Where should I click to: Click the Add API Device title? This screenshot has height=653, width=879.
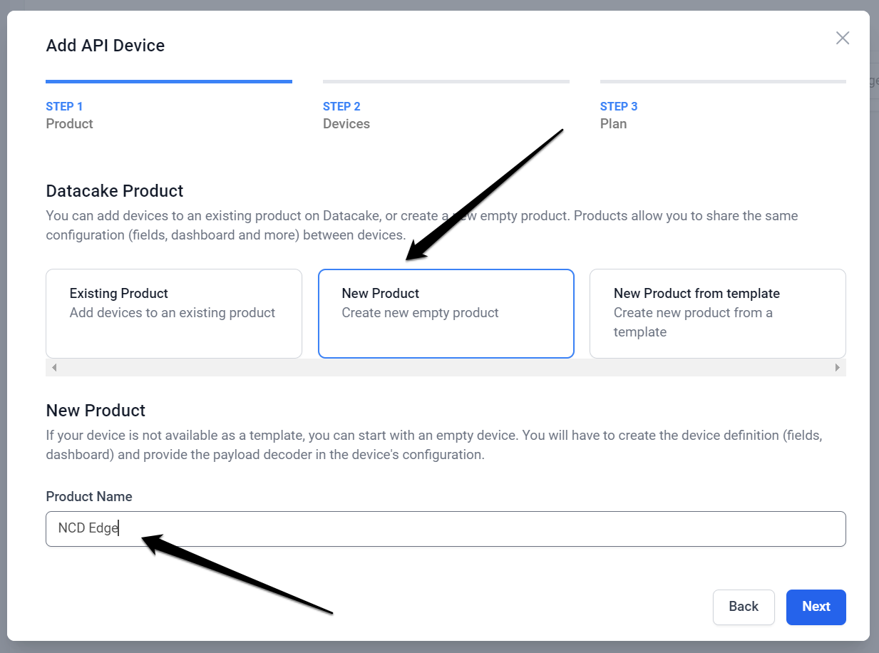(x=105, y=45)
